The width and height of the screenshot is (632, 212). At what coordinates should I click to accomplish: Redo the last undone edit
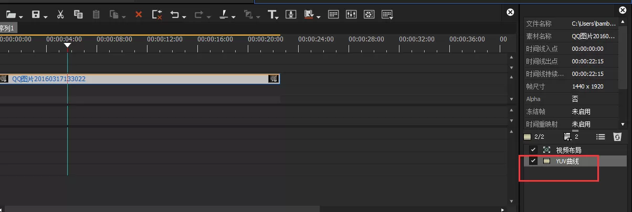[x=199, y=15]
